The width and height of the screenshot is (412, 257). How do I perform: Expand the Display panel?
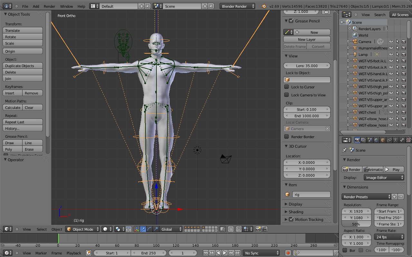[x=295, y=204]
